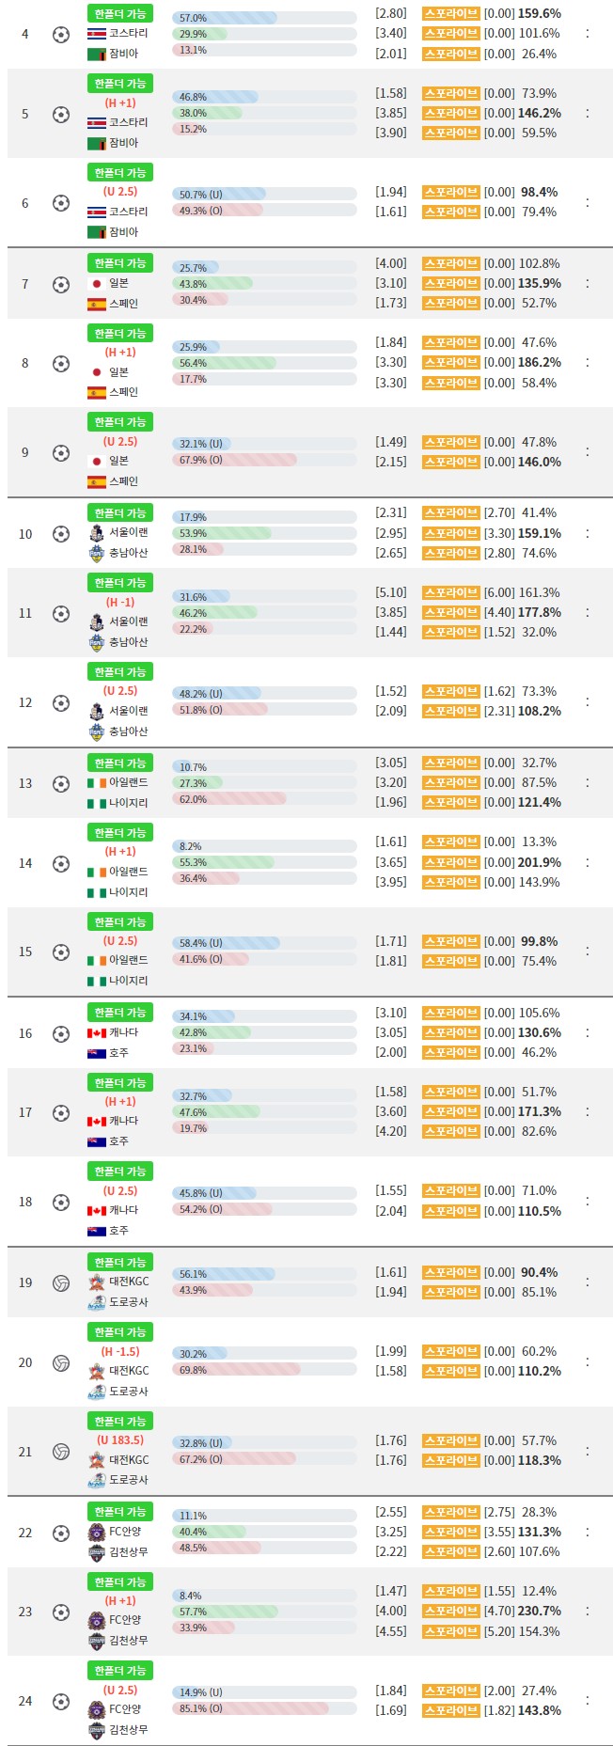
Task: Click the volleyball icon in row 21
Action: pyautogui.click(x=61, y=1451)
